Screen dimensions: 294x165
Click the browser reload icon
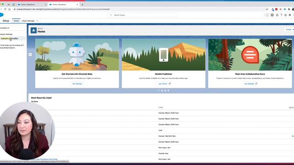coord(5,9)
